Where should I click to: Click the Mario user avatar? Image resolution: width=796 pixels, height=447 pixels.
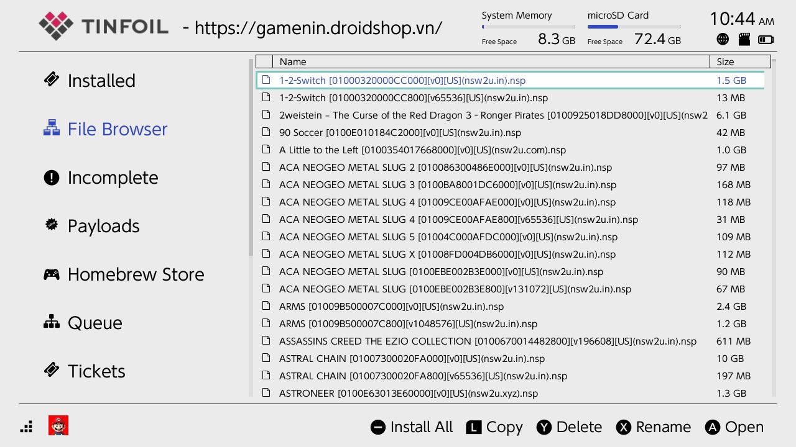pos(58,426)
